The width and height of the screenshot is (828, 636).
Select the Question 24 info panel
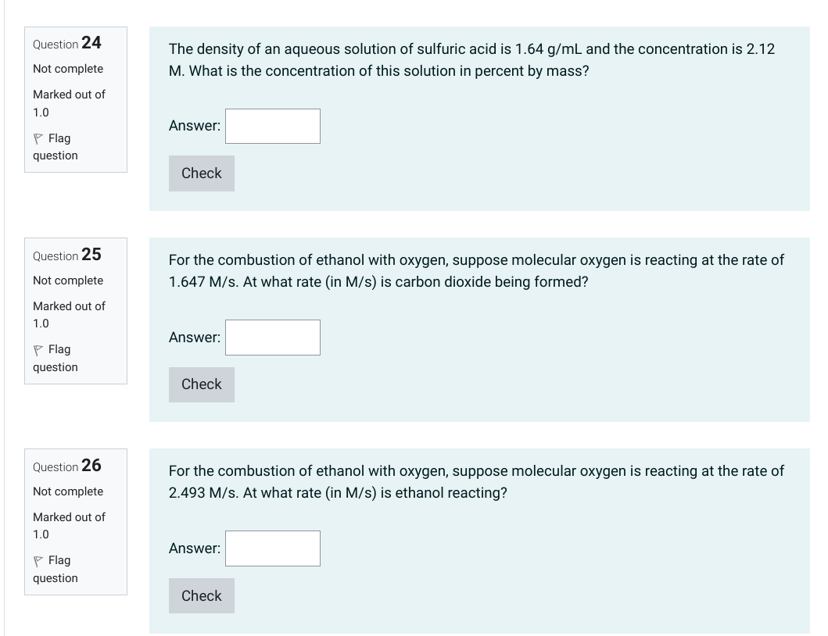point(75,99)
